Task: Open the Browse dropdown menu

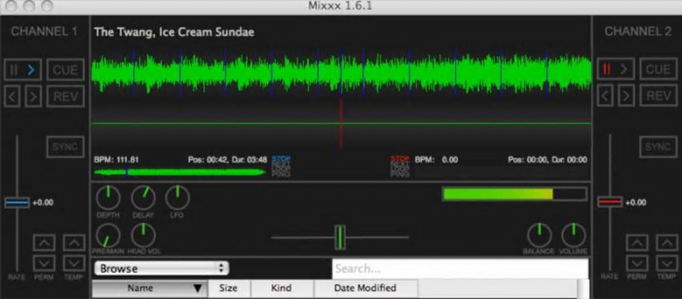Action: [x=161, y=268]
